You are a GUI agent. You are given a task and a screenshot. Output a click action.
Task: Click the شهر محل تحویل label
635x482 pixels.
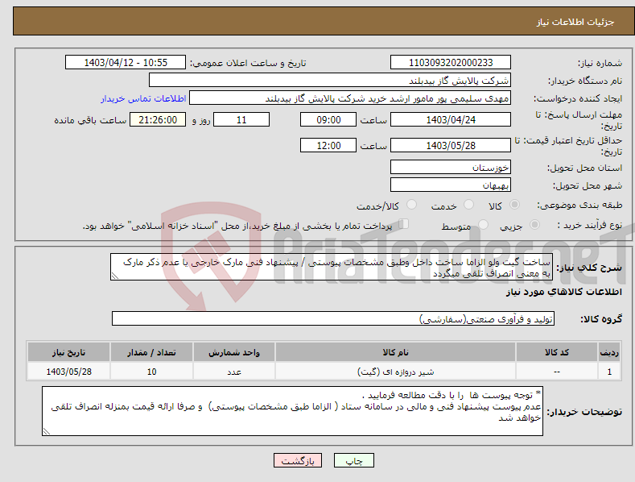588,185
